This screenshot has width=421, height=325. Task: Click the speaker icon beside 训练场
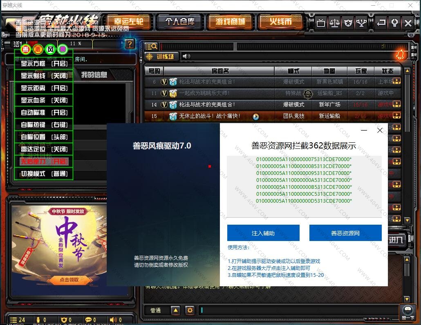click(186, 56)
